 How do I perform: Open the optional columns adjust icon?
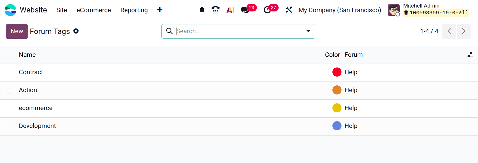point(470,55)
